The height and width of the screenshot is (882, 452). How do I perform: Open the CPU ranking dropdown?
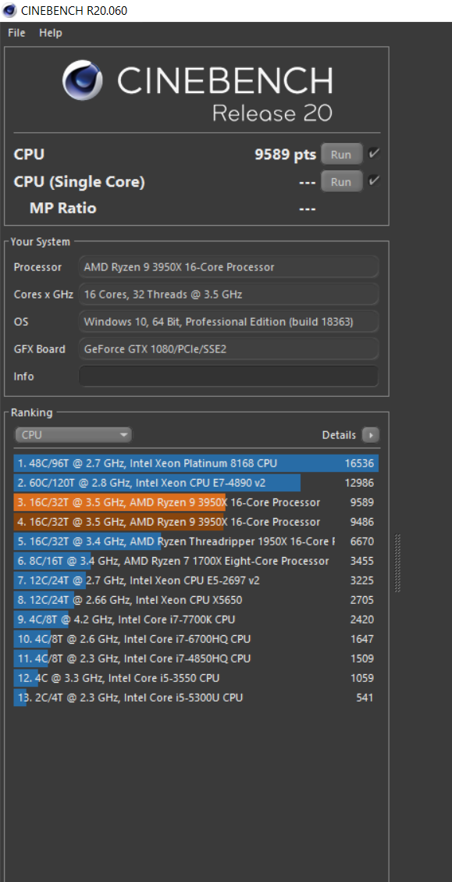[73, 435]
